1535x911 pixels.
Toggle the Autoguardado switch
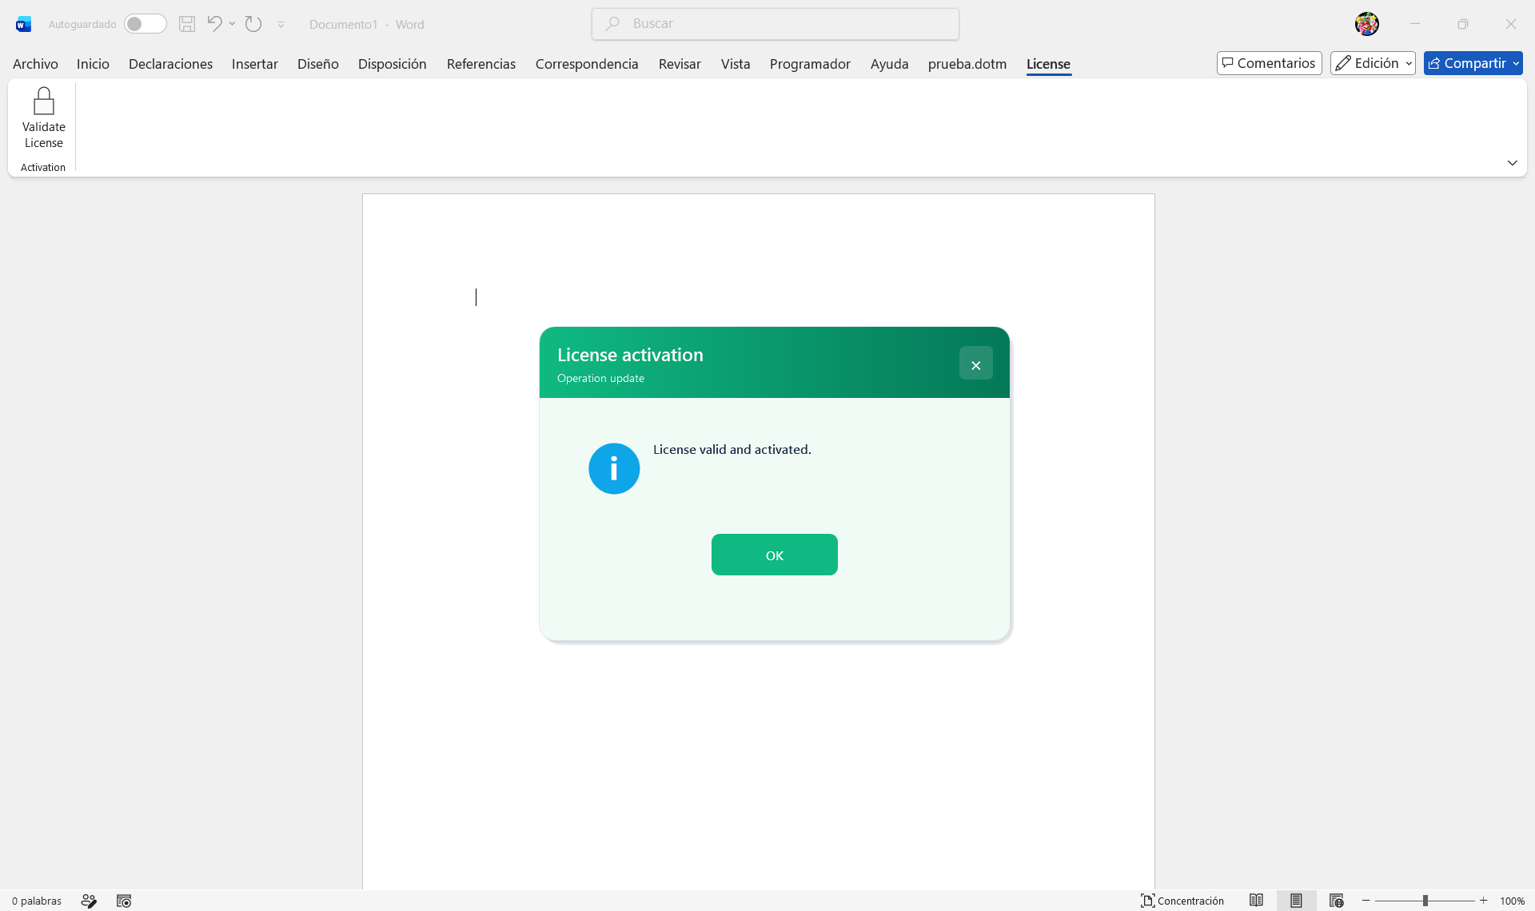click(145, 24)
